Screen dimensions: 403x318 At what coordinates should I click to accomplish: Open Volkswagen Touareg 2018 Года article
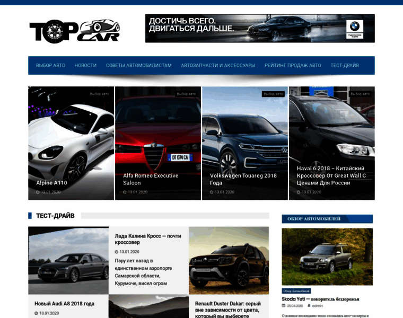click(x=243, y=179)
